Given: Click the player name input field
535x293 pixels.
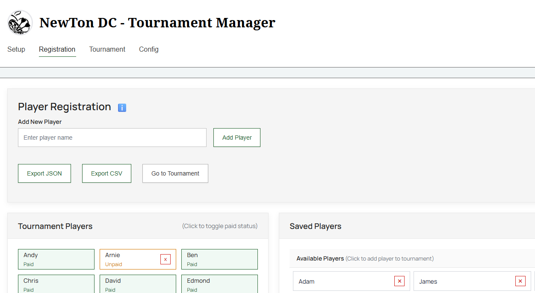Looking at the screenshot, I should coord(112,137).
